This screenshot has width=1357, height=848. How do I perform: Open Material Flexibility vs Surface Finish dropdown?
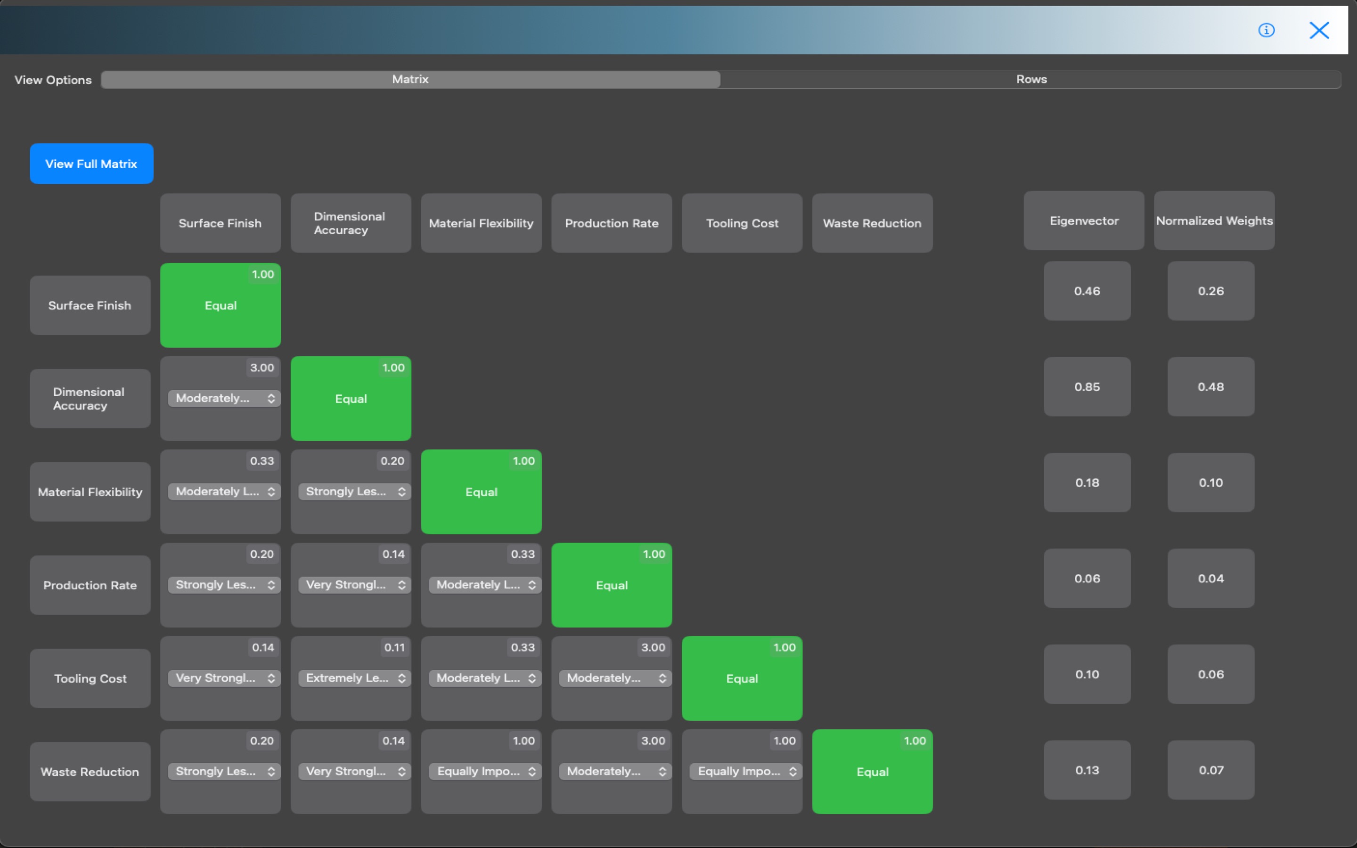(x=224, y=491)
